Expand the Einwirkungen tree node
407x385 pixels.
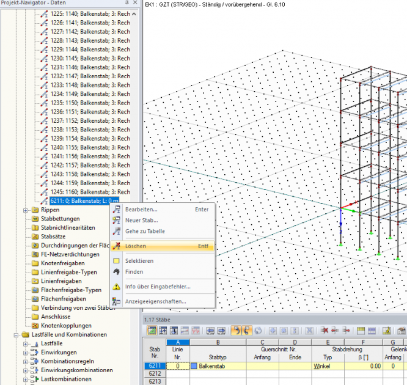(26, 353)
